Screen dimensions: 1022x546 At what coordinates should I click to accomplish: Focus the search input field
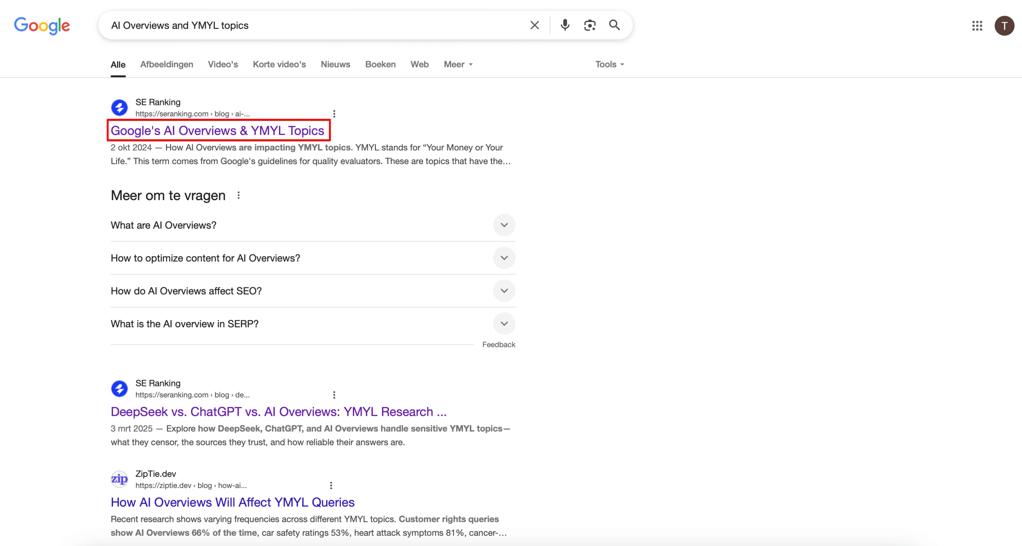point(315,25)
